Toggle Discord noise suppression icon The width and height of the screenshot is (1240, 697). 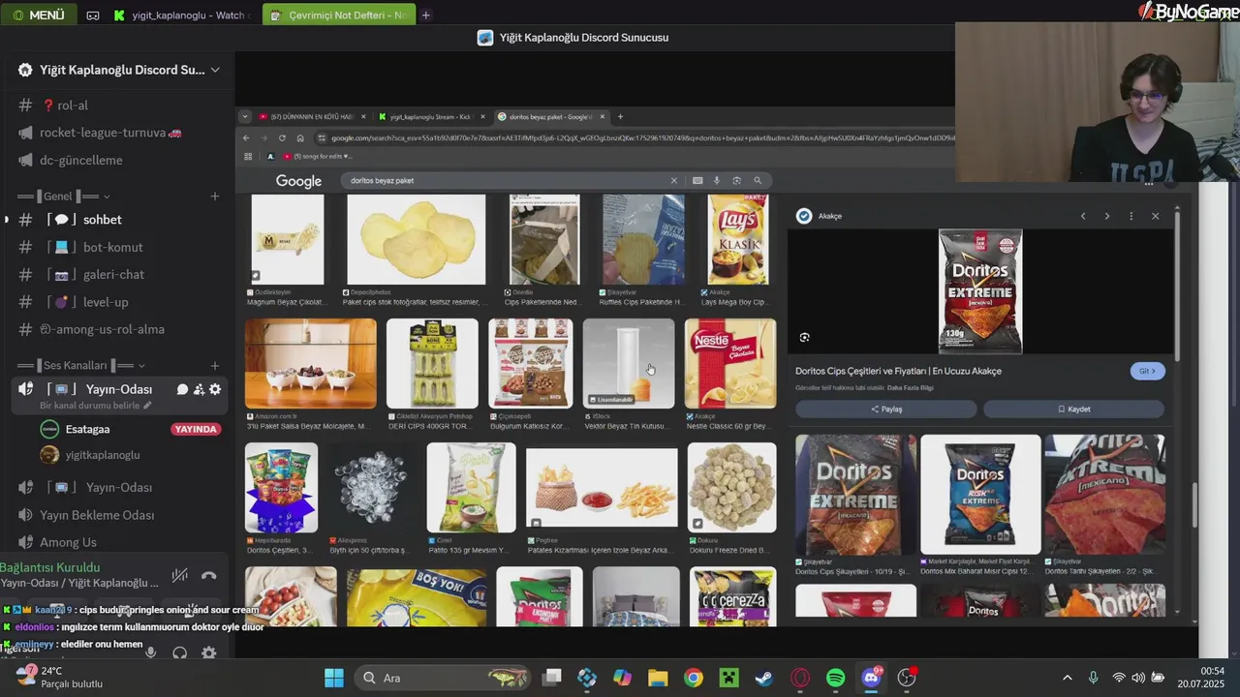(179, 575)
